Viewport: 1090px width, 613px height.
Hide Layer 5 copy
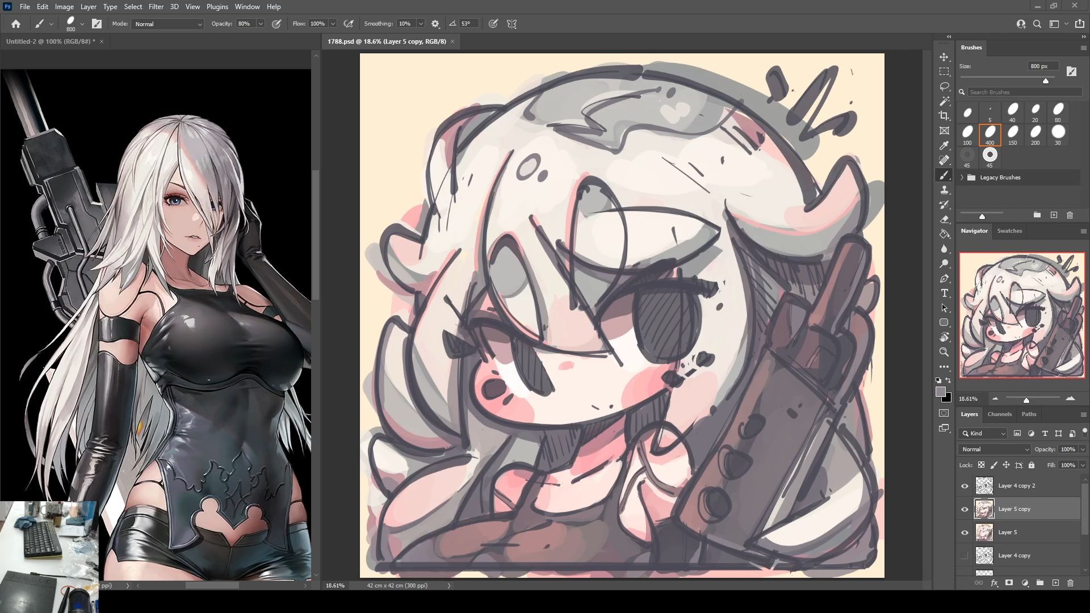[x=965, y=509]
